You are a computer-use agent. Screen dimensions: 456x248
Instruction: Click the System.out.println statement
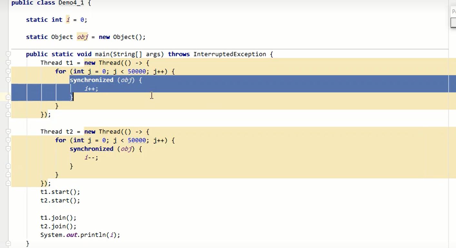tap(80, 235)
